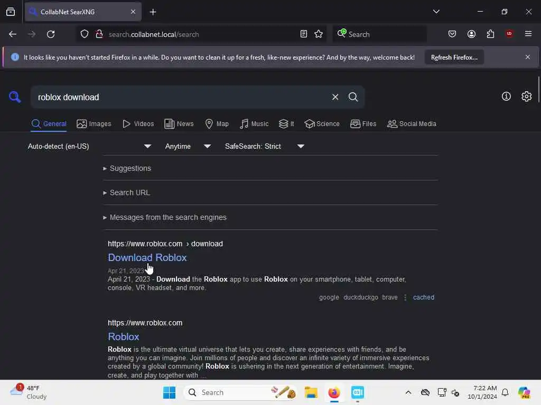Viewport: 541px width, 405px height.
Task: Open Windows Start menu
Action: [x=169, y=392]
